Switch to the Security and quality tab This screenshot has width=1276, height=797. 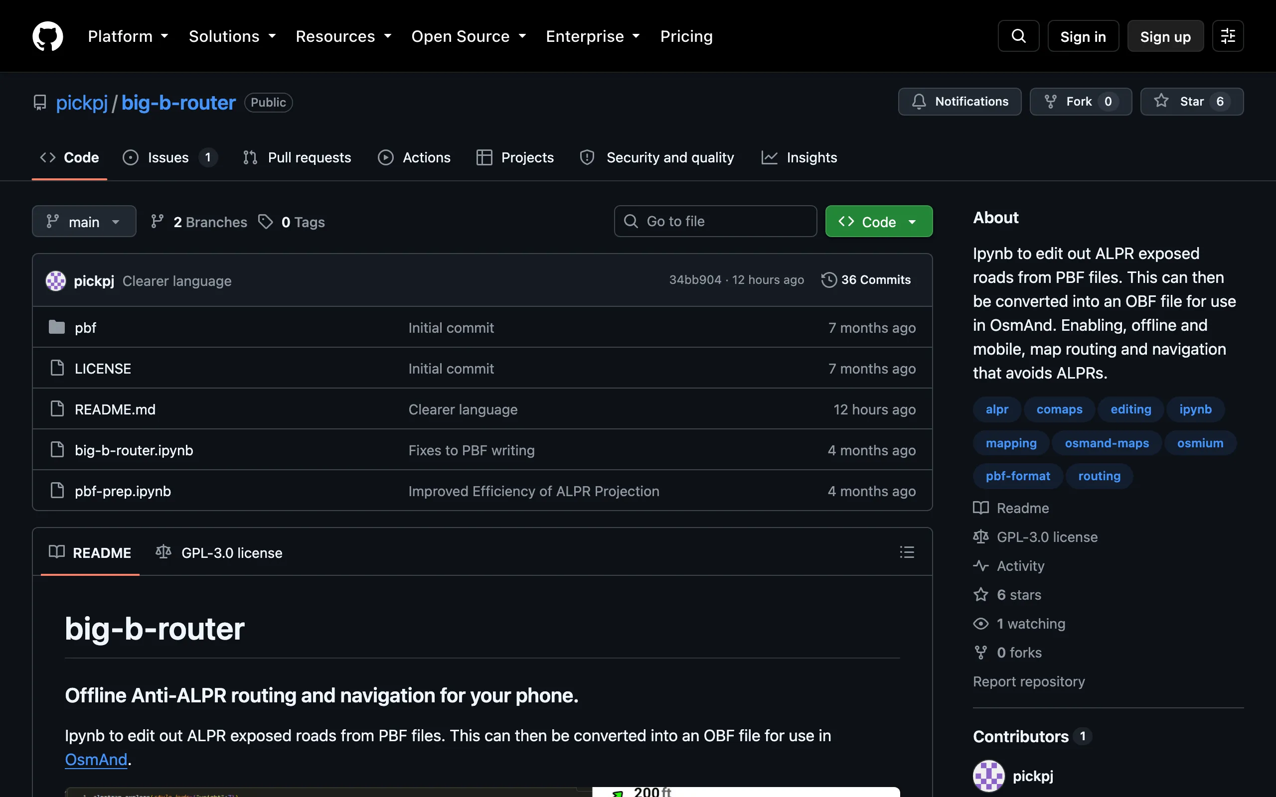(x=657, y=157)
